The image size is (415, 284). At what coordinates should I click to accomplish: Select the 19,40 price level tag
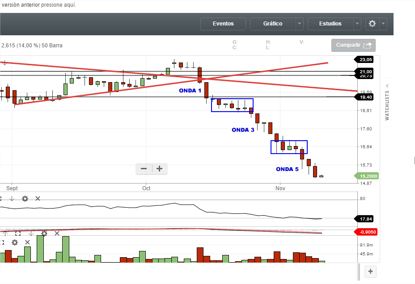click(x=364, y=97)
